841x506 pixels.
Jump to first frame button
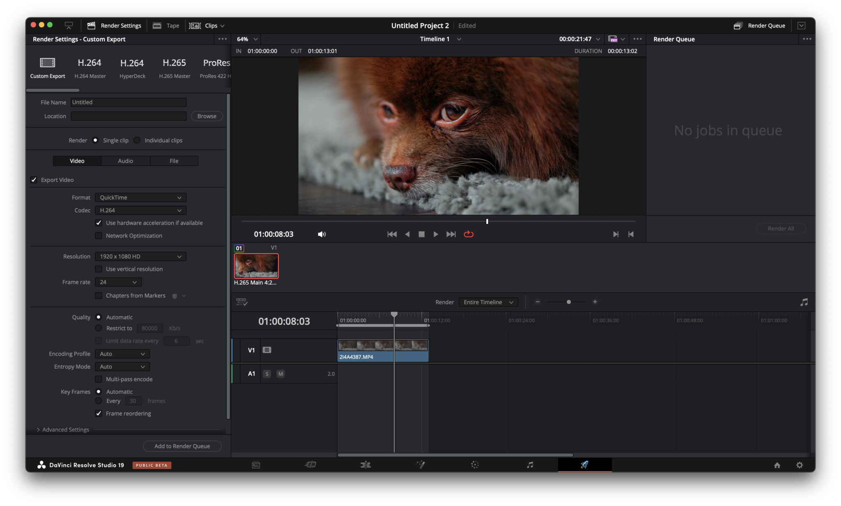[x=392, y=234]
